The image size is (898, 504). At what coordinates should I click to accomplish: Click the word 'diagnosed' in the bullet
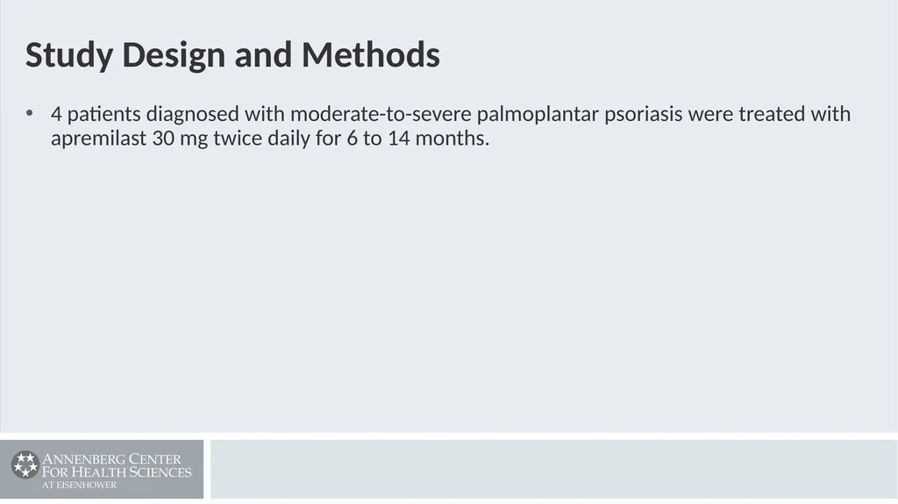192,115
